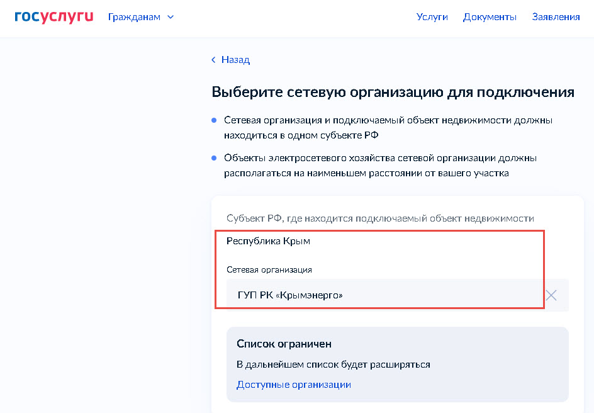The height and width of the screenshot is (413, 594).
Task: Open the Услуги menu item
Action: coord(432,17)
